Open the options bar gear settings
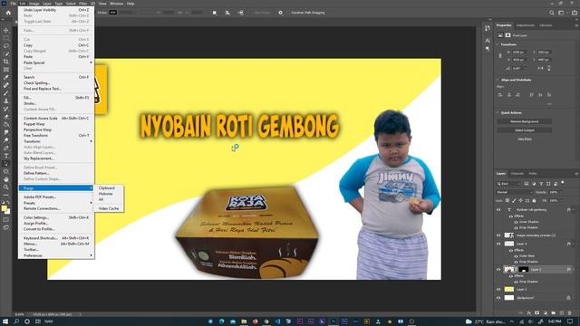This screenshot has height=326, width=580. 280,13
